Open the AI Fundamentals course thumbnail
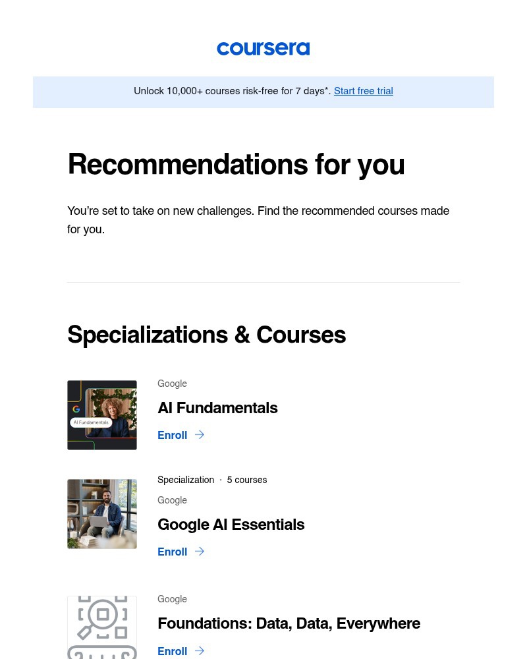 tap(102, 415)
